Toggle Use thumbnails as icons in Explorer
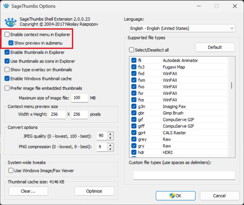 [x=7, y=61]
